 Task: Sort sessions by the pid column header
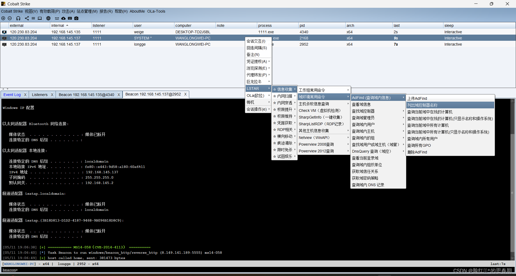click(x=322, y=25)
